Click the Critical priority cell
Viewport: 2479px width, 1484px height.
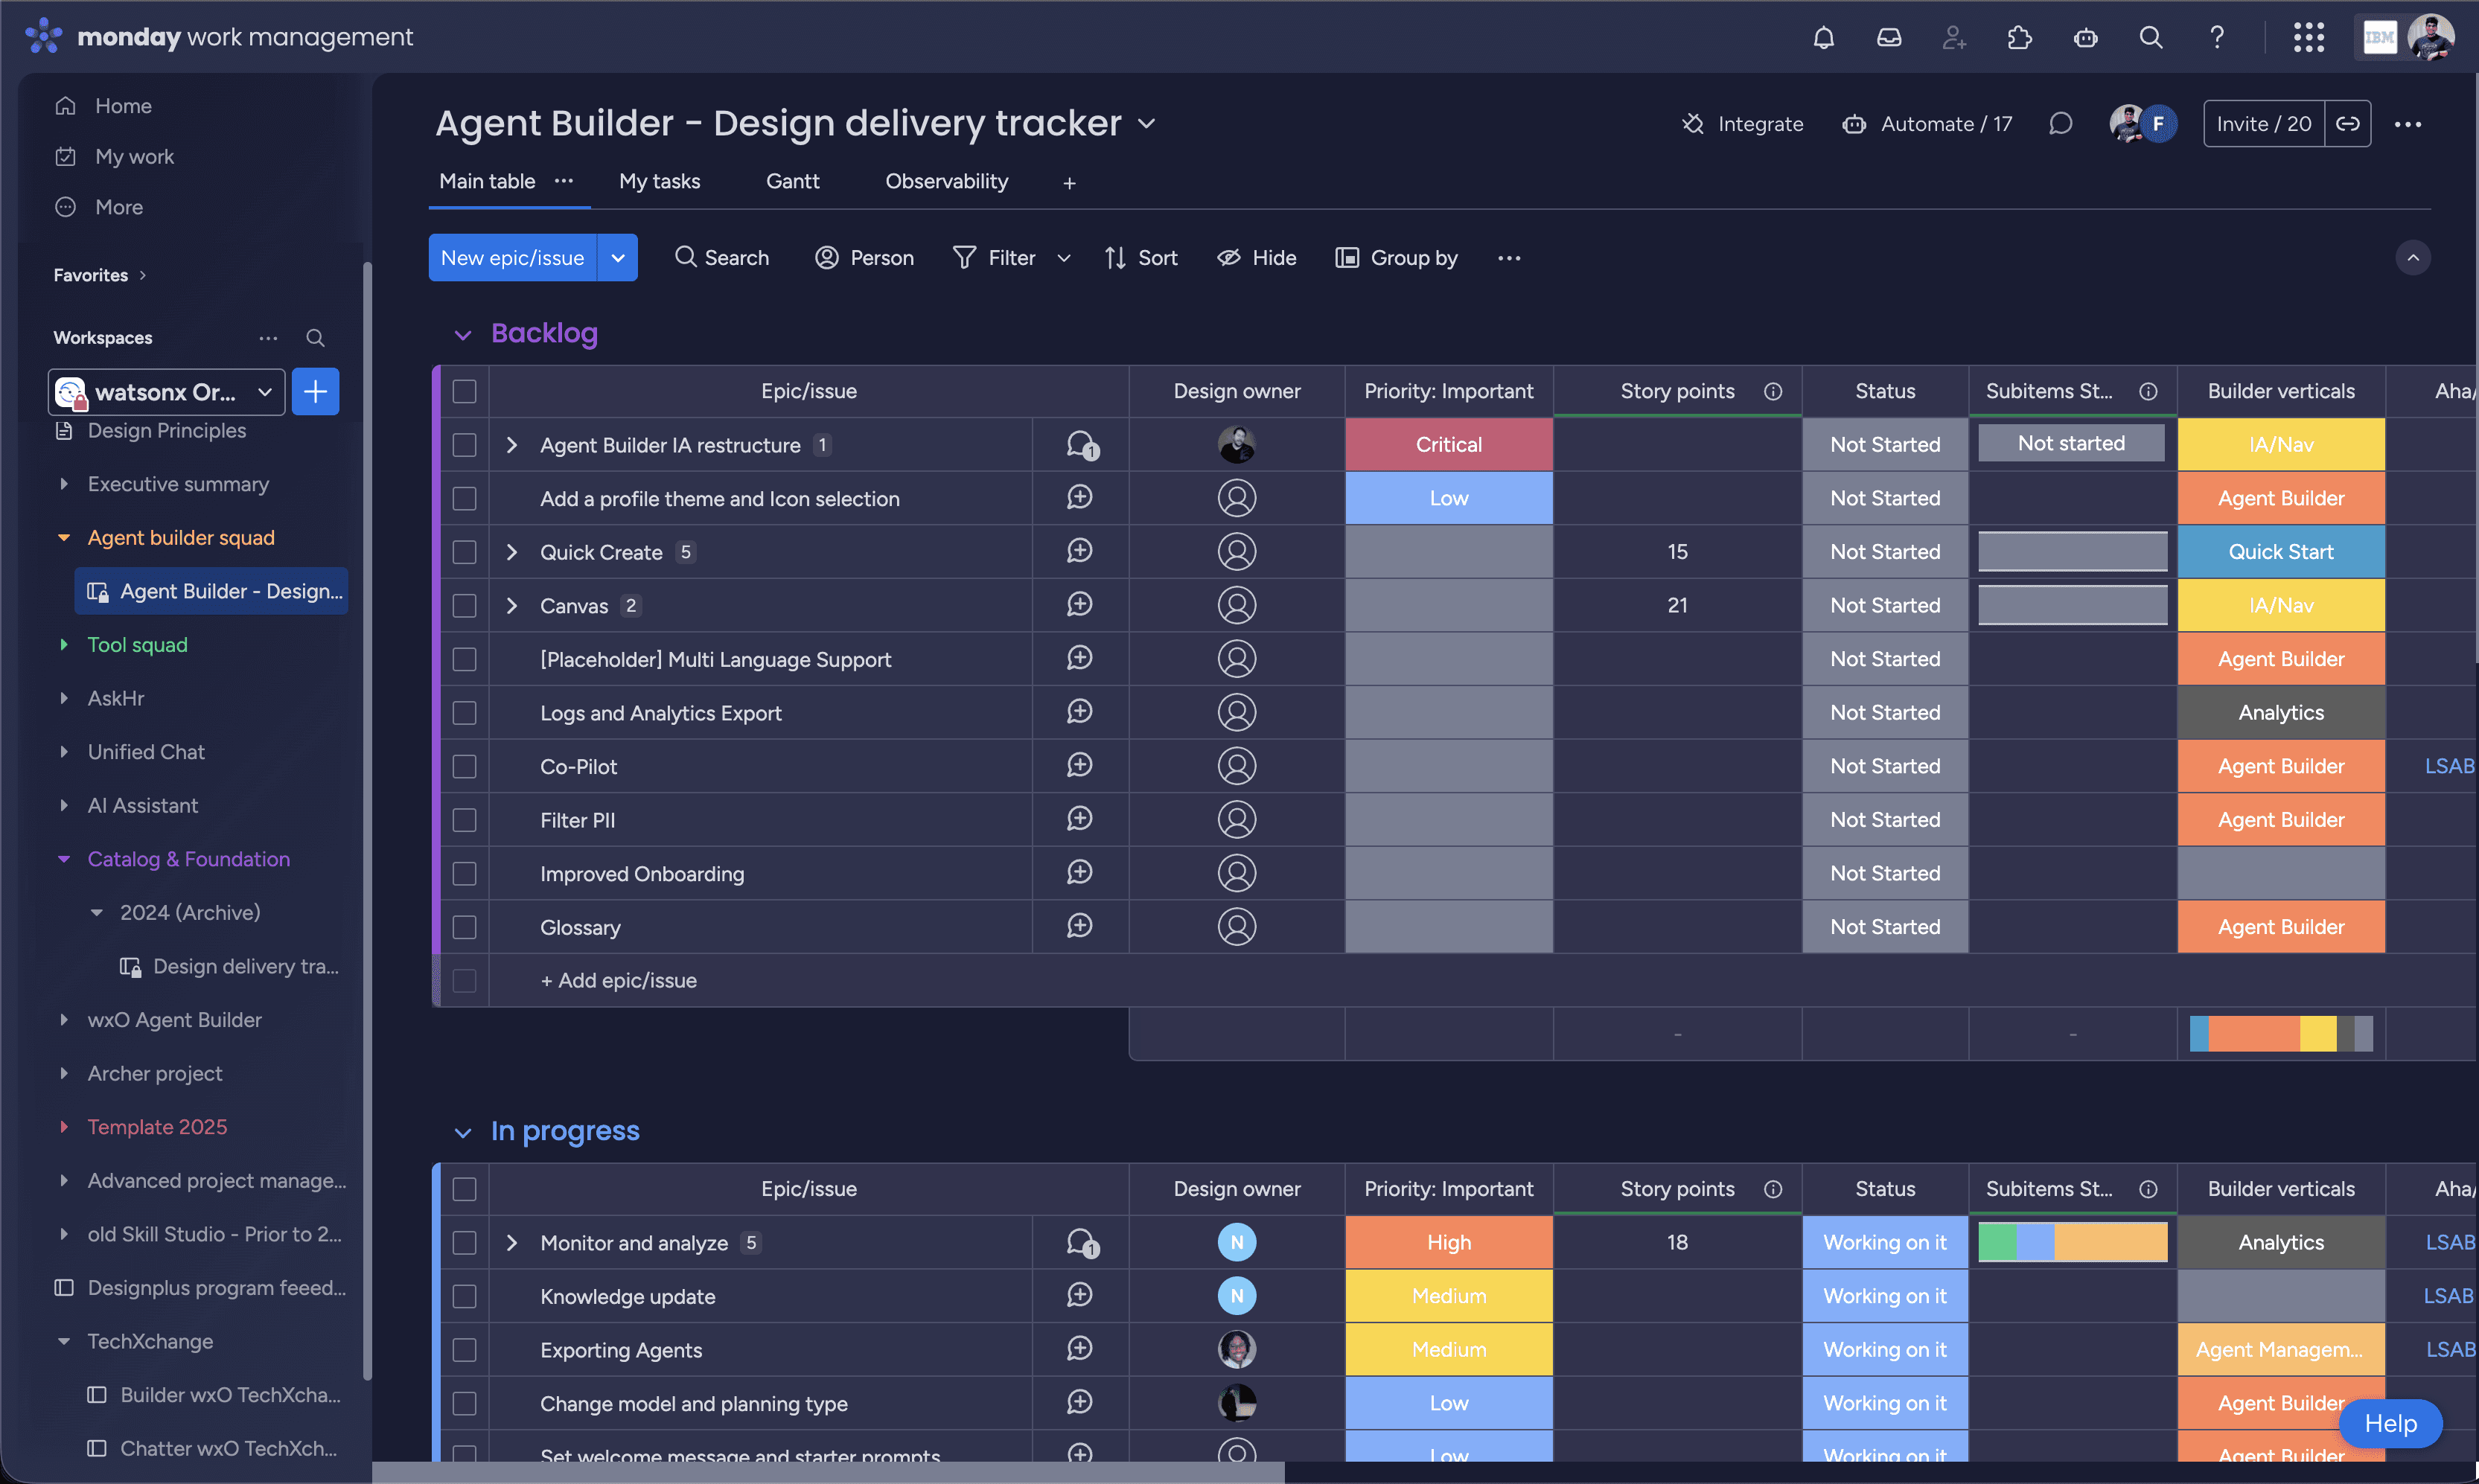click(x=1448, y=445)
